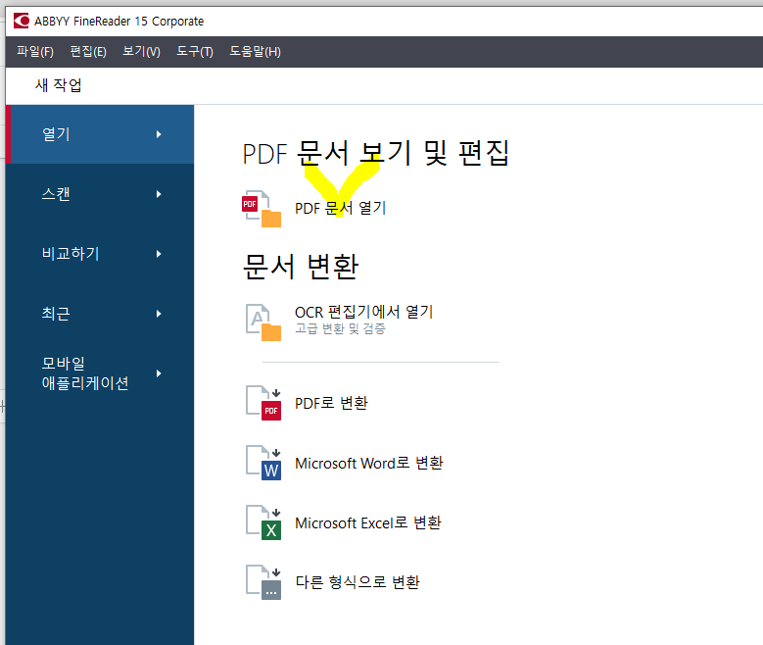Click the OCR editor open icon
The width and height of the screenshot is (763, 645).
tap(263, 322)
